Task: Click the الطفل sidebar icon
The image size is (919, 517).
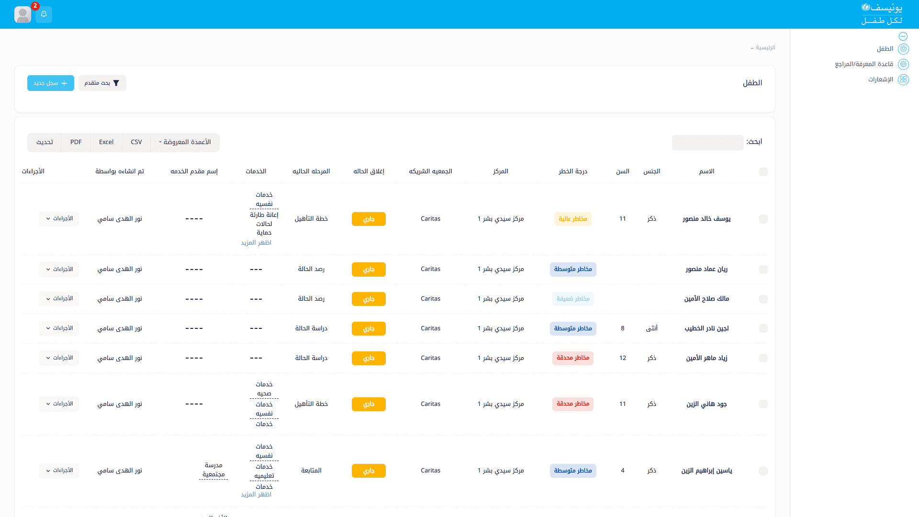Action: [903, 49]
